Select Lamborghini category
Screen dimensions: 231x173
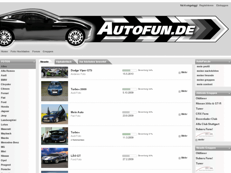coord(9,120)
